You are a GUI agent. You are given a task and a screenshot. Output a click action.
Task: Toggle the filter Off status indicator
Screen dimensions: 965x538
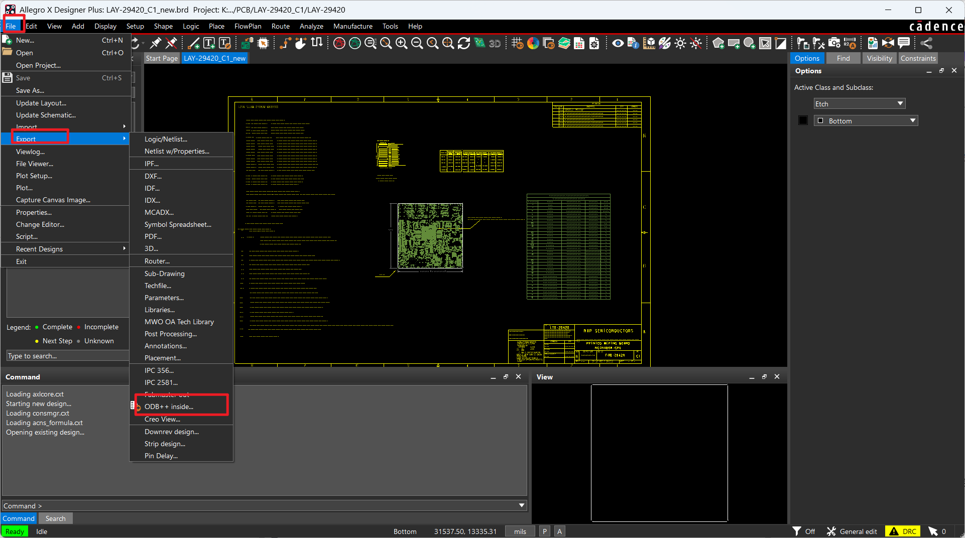click(804, 531)
